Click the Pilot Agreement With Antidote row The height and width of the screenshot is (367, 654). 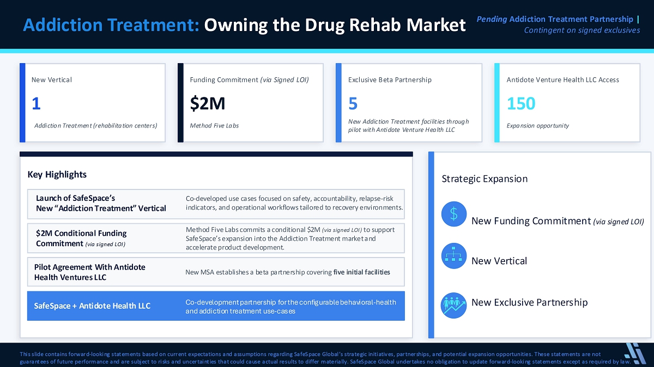tap(216, 272)
